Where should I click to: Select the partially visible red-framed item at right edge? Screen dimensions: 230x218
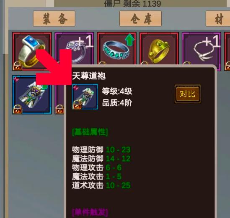click(x=227, y=51)
